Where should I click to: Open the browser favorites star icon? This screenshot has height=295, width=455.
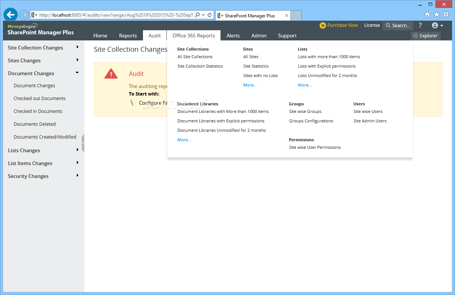coord(436,15)
